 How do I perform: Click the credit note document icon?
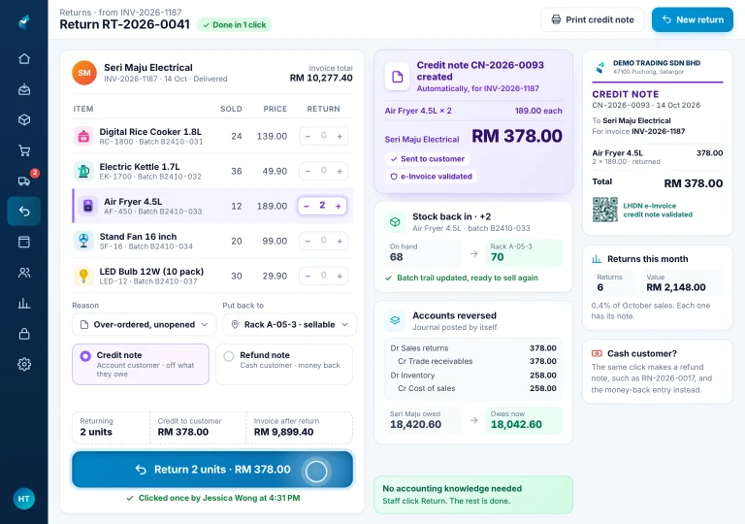tap(397, 77)
